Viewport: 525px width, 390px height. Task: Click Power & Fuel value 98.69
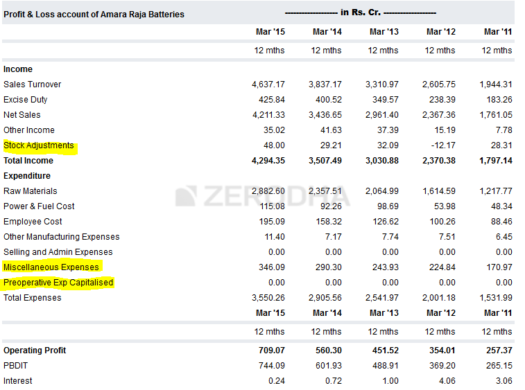[x=388, y=206]
